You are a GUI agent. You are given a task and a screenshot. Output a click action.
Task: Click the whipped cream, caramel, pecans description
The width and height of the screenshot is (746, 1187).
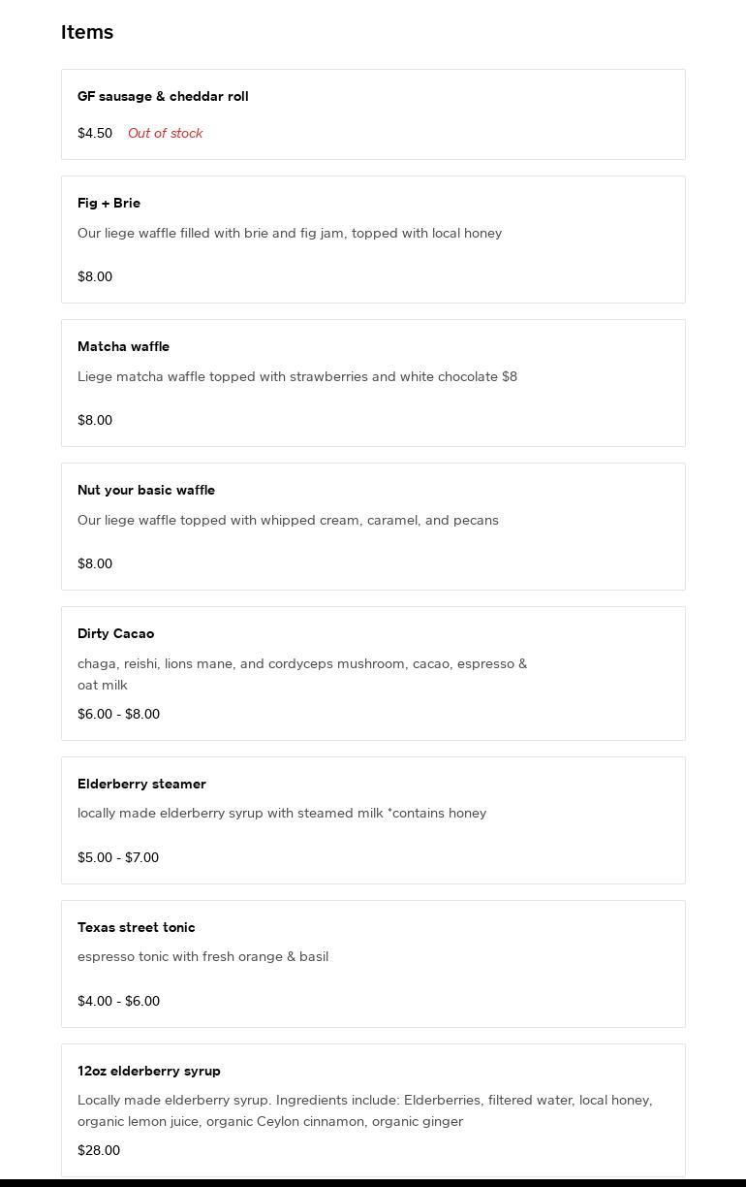coord(288,520)
